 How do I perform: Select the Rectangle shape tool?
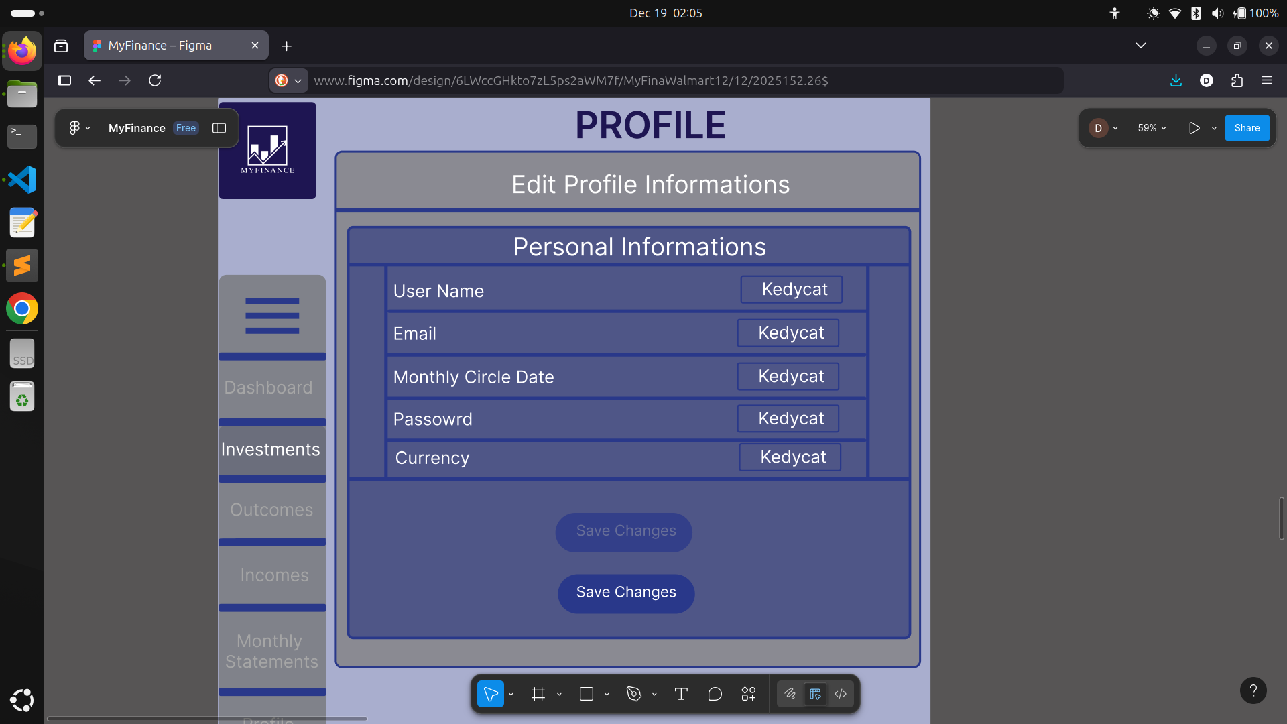coord(586,694)
